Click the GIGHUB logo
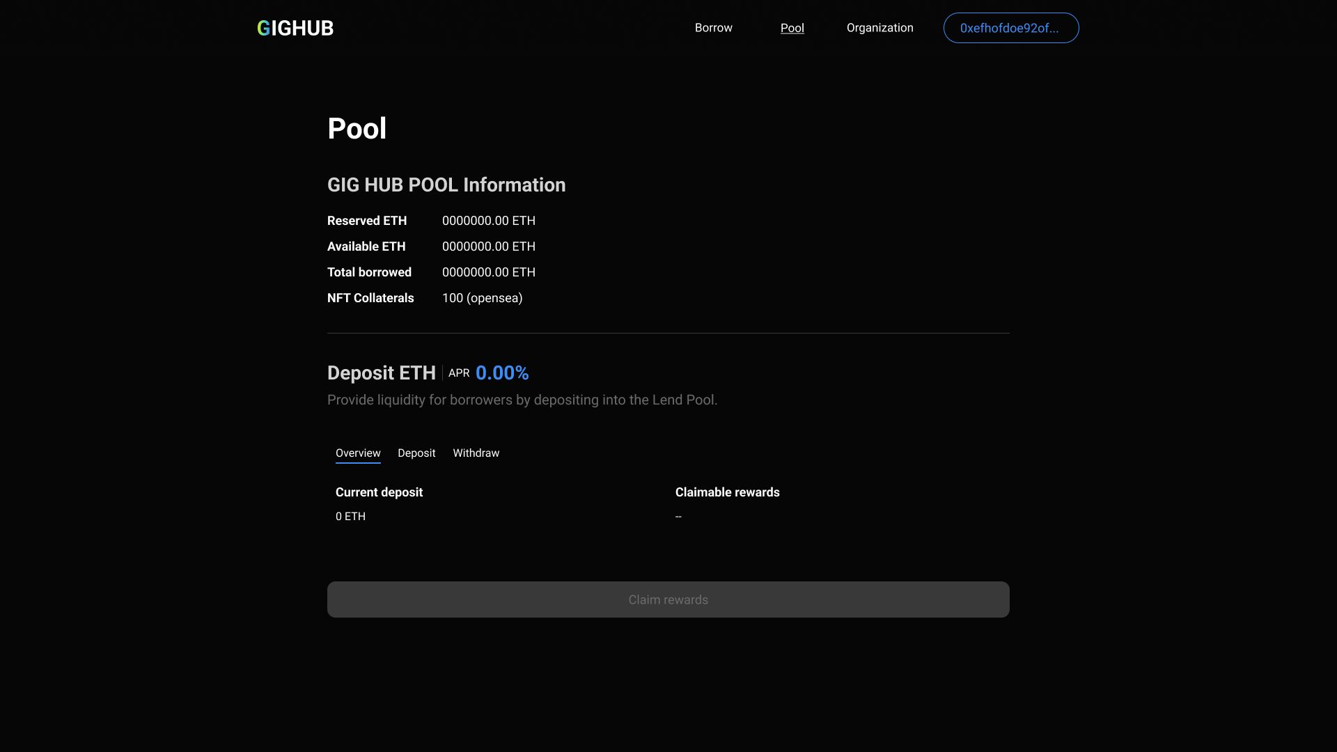 pos(295,28)
